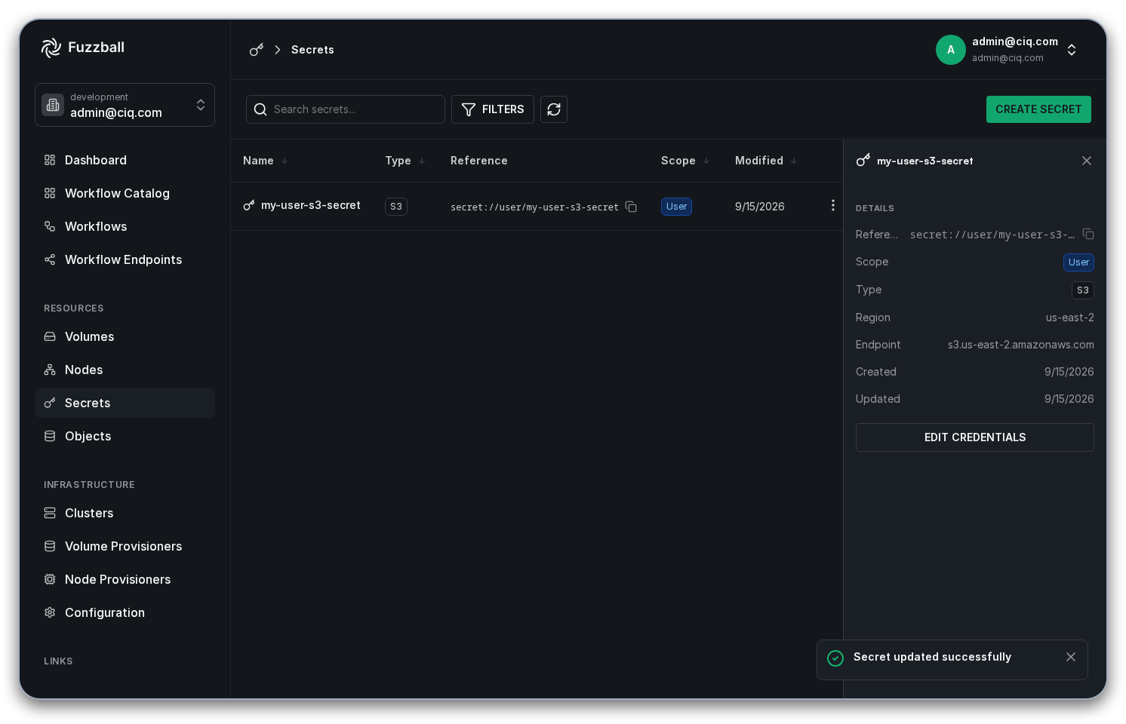Open the admin@ciq.com account menu chevron
Viewport: 1126px width, 724px height.
click(1072, 50)
